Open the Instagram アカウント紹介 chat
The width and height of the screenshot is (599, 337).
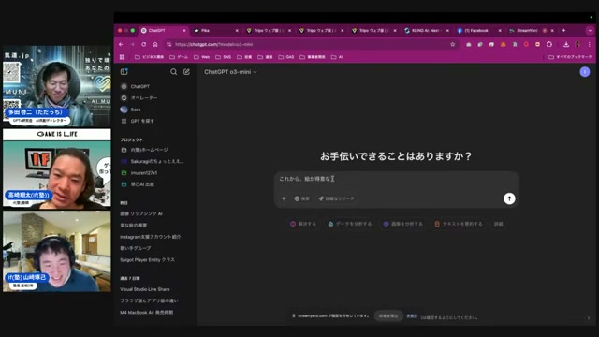(151, 237)
